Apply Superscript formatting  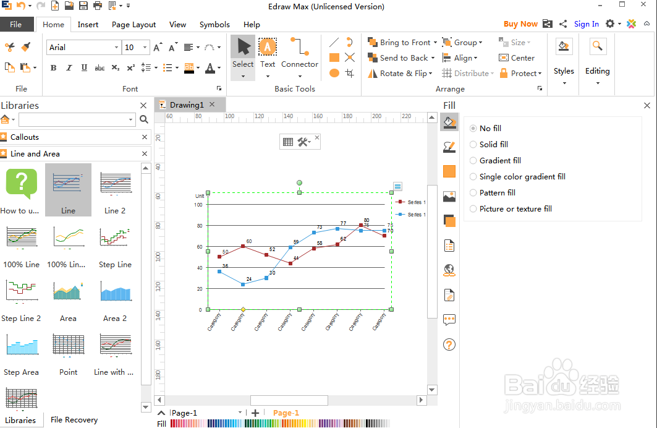[x=131, y=68]
